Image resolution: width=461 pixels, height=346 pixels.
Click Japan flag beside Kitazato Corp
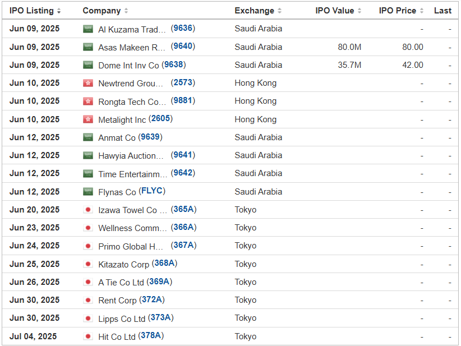[88, 264]
